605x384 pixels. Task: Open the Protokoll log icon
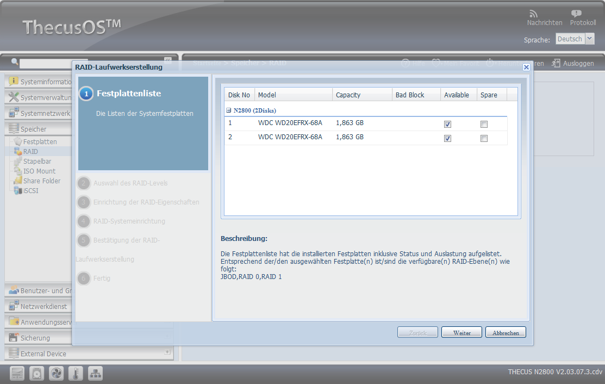pyautogui.click(x=576, y=14)
